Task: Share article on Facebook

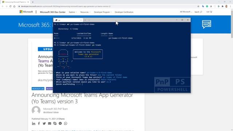Action: pos(39,123)
